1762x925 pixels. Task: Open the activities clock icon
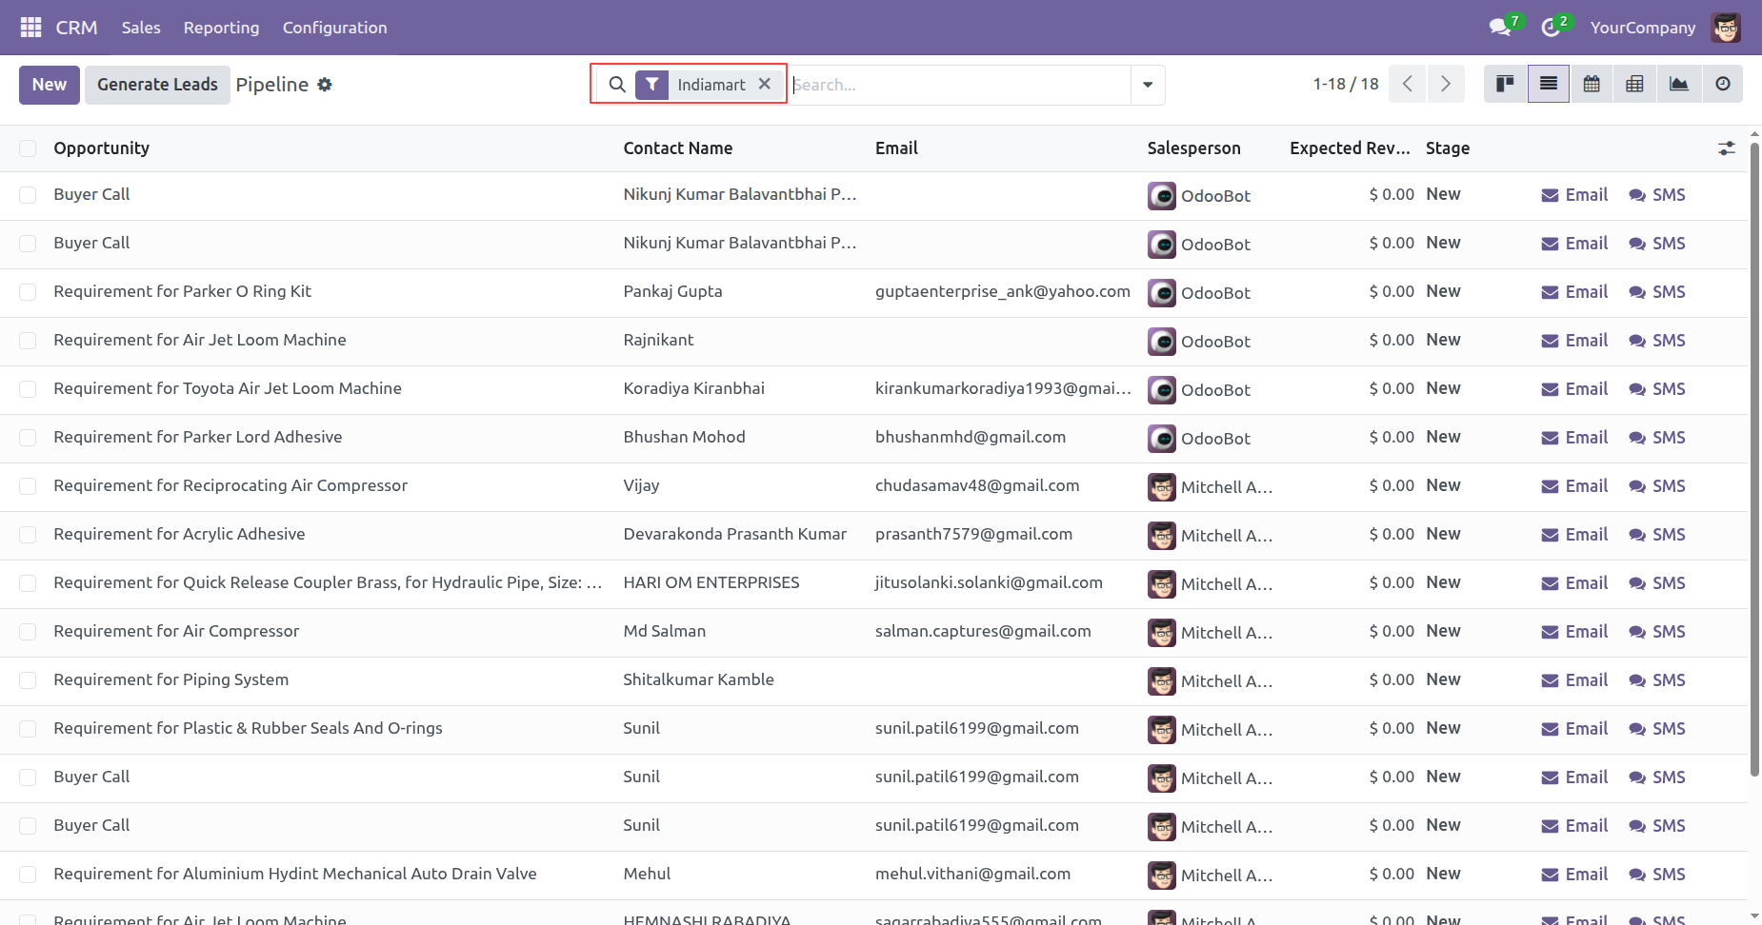(x=1551, y=28)
